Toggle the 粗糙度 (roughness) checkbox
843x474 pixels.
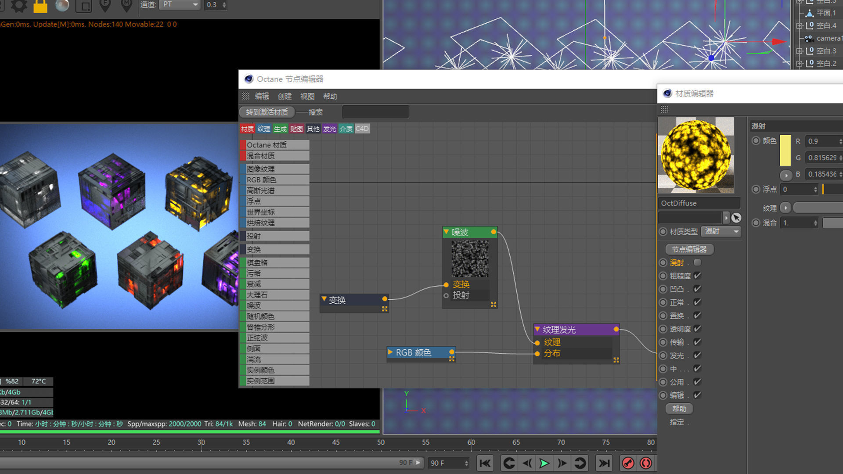pos(697,276)
